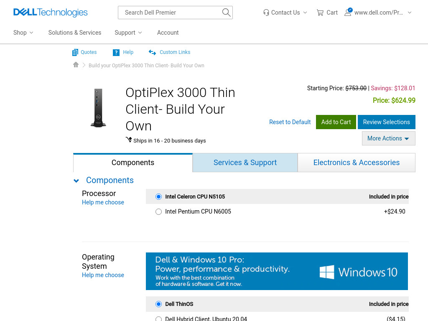Open the shopping cart icon
The width and height of the screenshot is (428, 321).
320,13
